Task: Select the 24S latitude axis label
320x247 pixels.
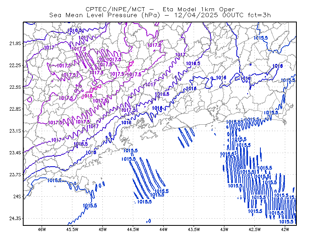Action: 17,196
